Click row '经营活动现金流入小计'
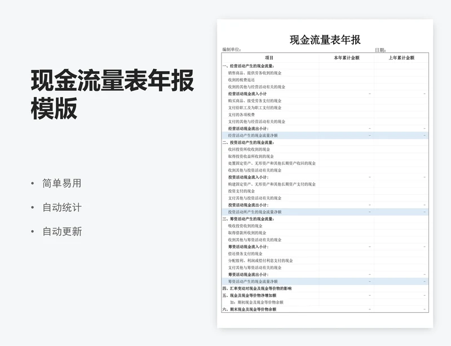Image resolution: width=451 pixels, height=346 pixels. (325, 94)
